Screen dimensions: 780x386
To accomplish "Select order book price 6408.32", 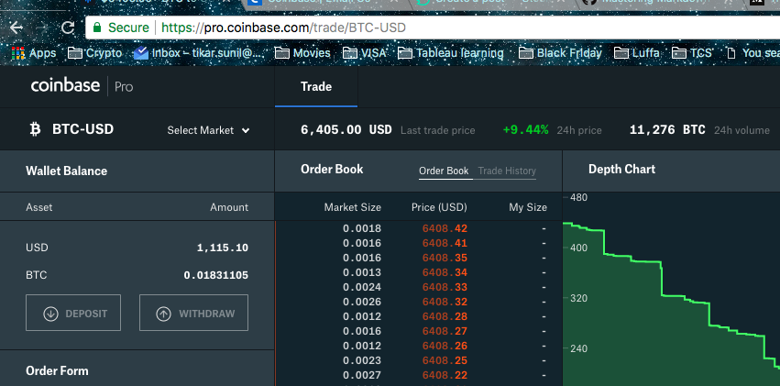I will 445,302.
